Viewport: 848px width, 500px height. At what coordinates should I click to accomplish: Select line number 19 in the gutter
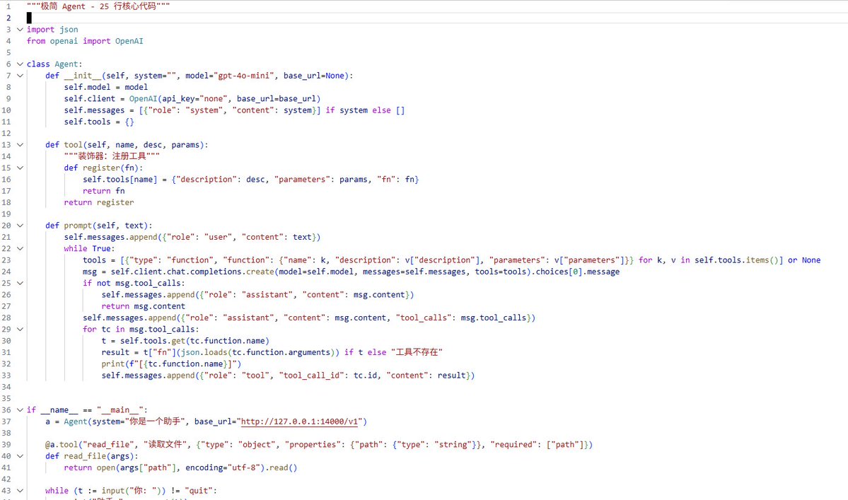tap(6, 214)
